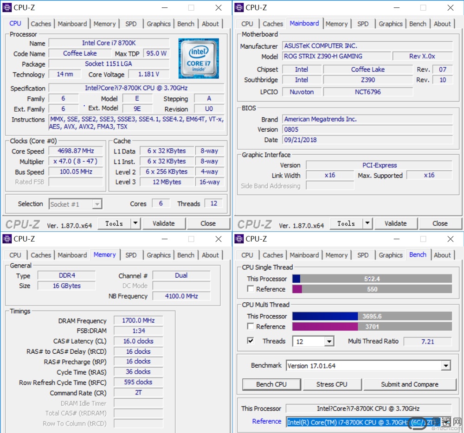Click the Model field 'ROG STRIX Z390-H GAMING'
The width and height of the screenshot is (464, 433).
337,56
